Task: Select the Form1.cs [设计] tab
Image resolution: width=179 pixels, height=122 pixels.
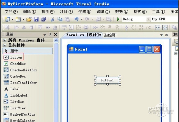Action: [84, 35]
